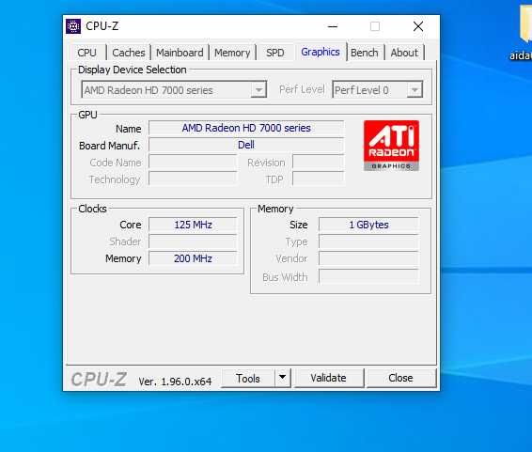Switch to the Caches tab
The width and height of the screenshot is (532, 452).
128,53
